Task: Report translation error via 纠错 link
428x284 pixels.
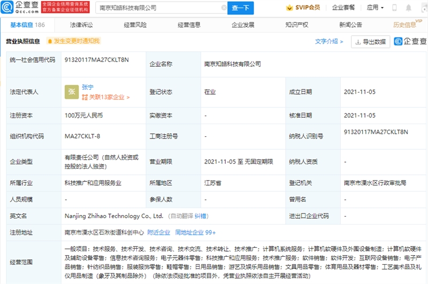Action: pos(200,216)
